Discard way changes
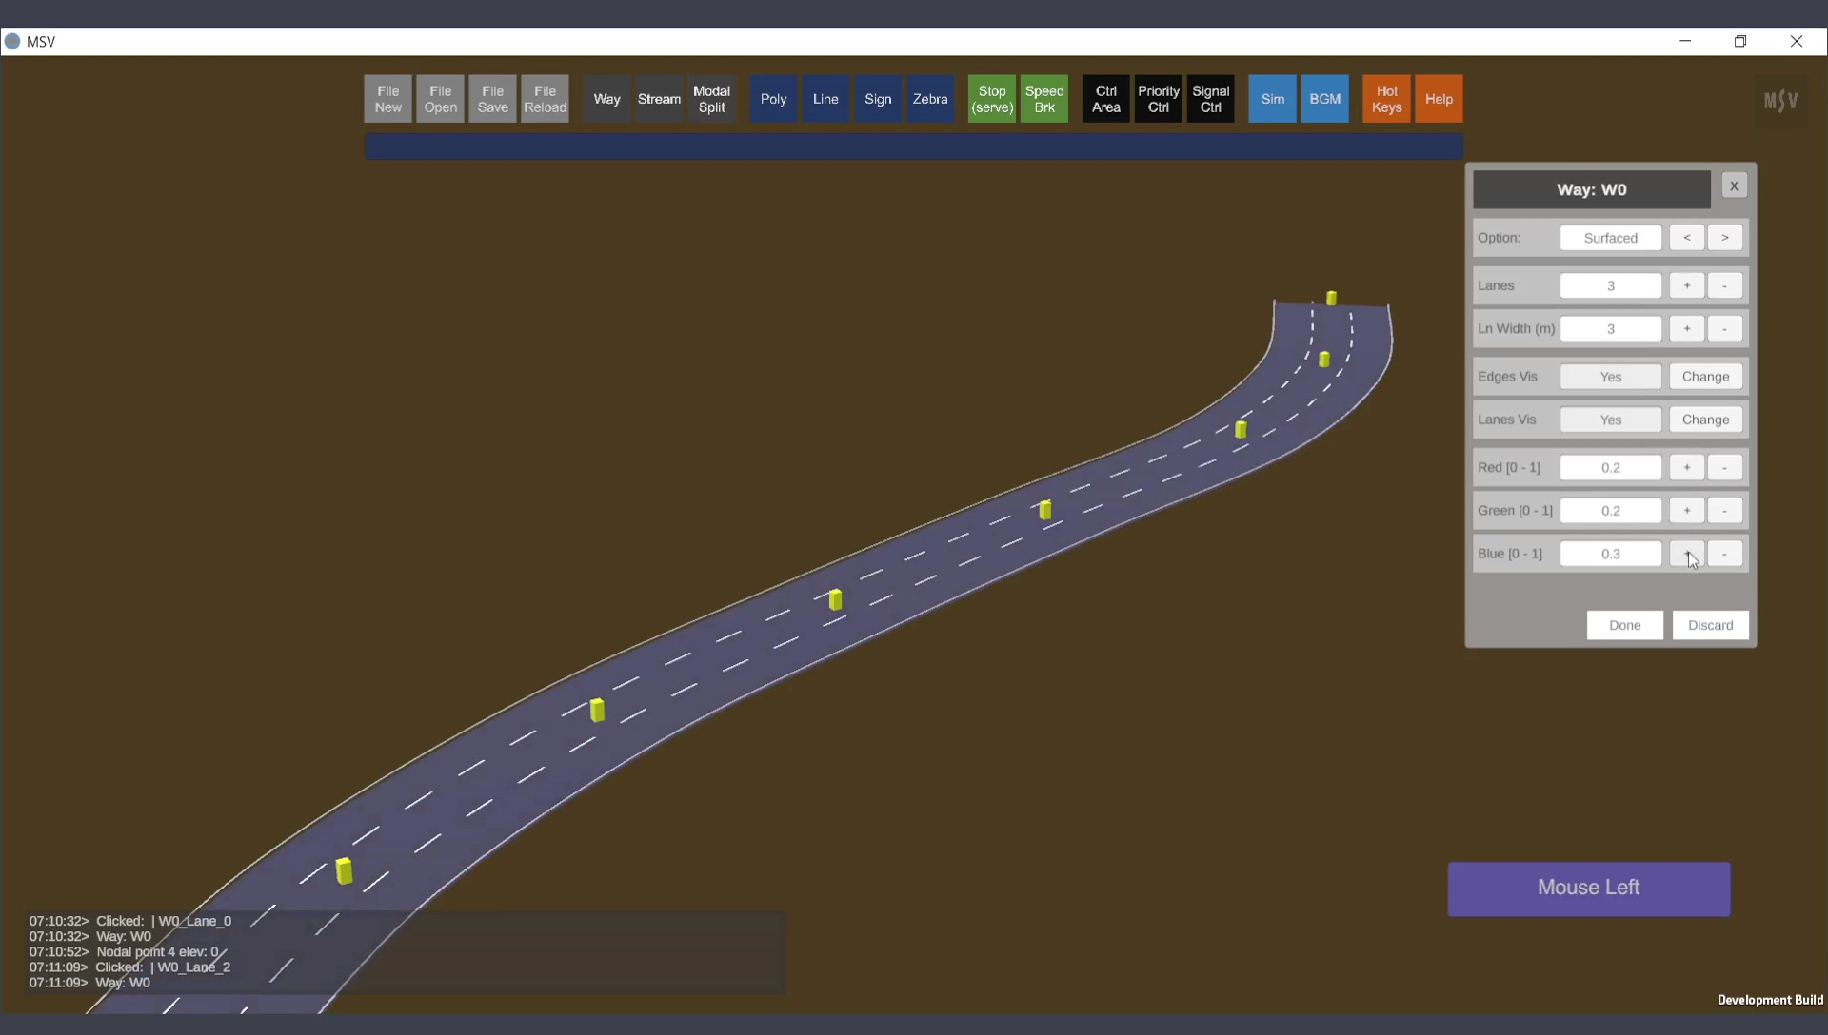The image size is (1828, 1035). (1710, 625)
